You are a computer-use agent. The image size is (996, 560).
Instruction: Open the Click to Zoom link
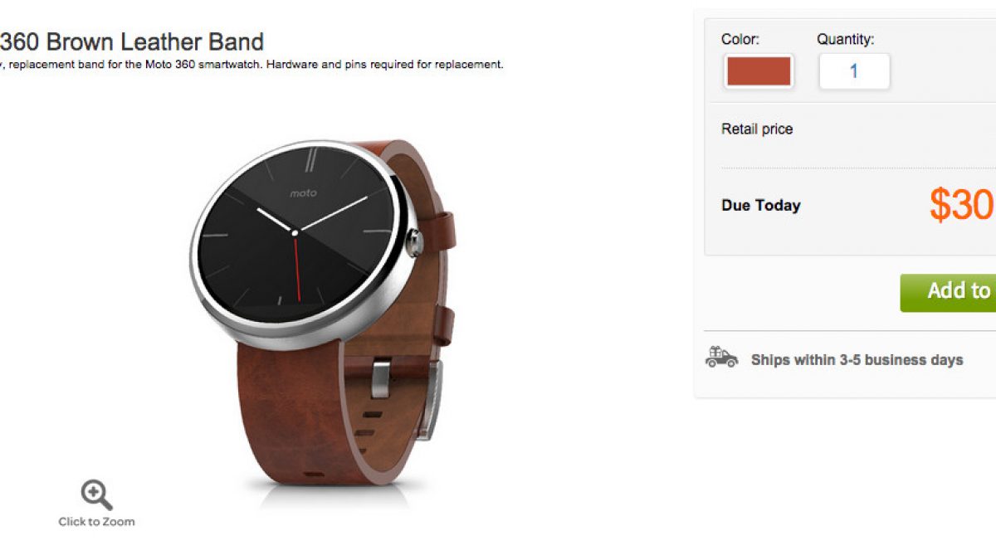96,522
